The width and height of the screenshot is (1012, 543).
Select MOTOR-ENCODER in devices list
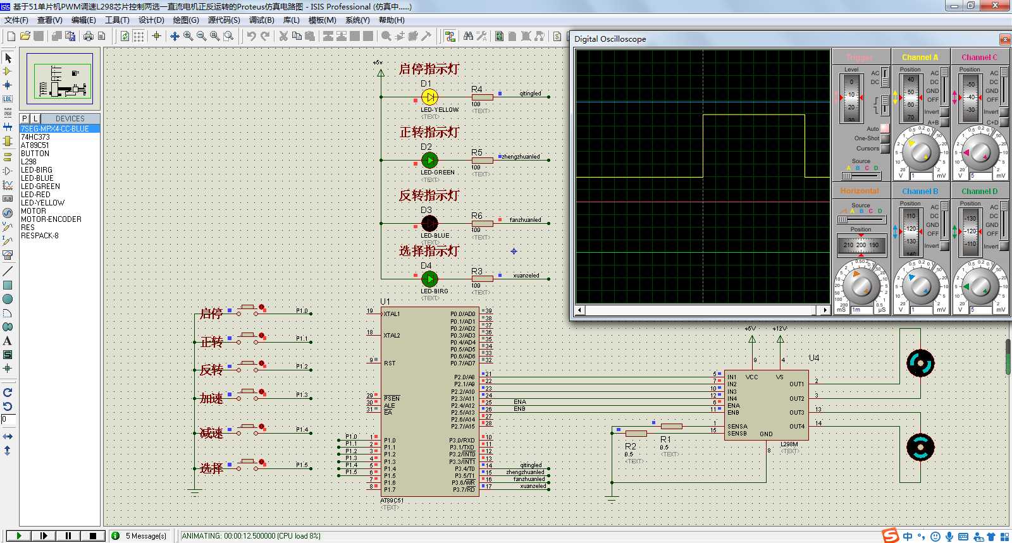pos(51,219)
